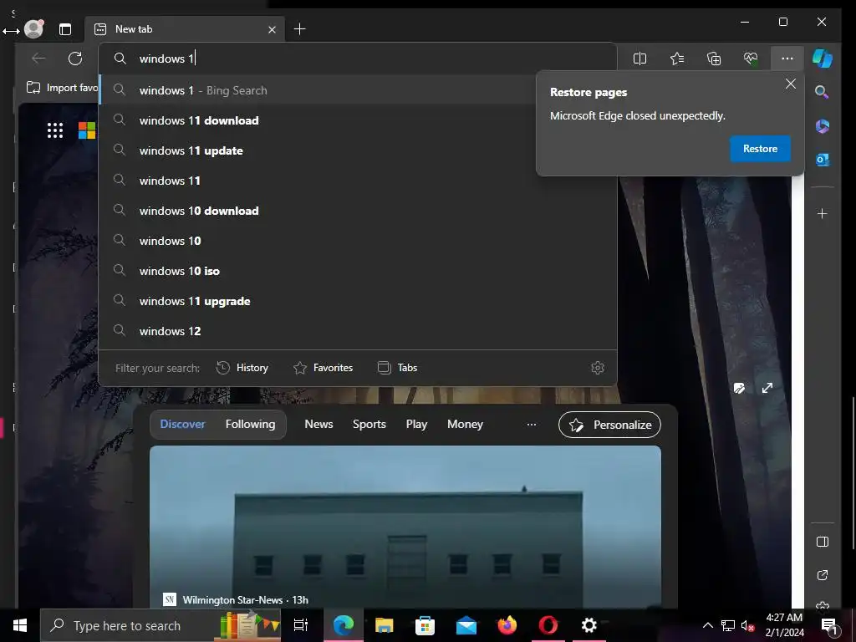Select the plain 'windows 10' suggestion
Image resolution: width=856 pixels, height=642 pixels.
click(x=358, y=241)
